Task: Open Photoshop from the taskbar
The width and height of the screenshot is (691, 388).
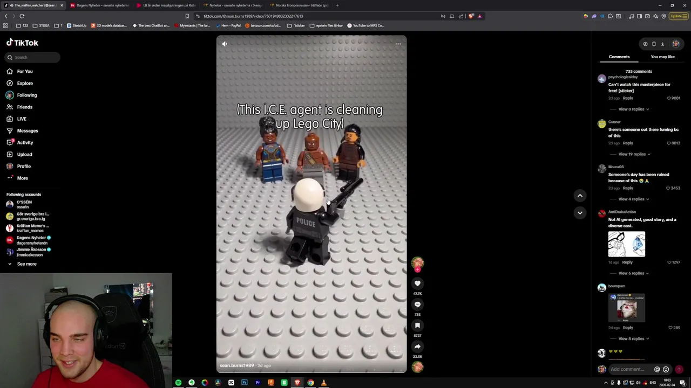Action: [245, 383]
